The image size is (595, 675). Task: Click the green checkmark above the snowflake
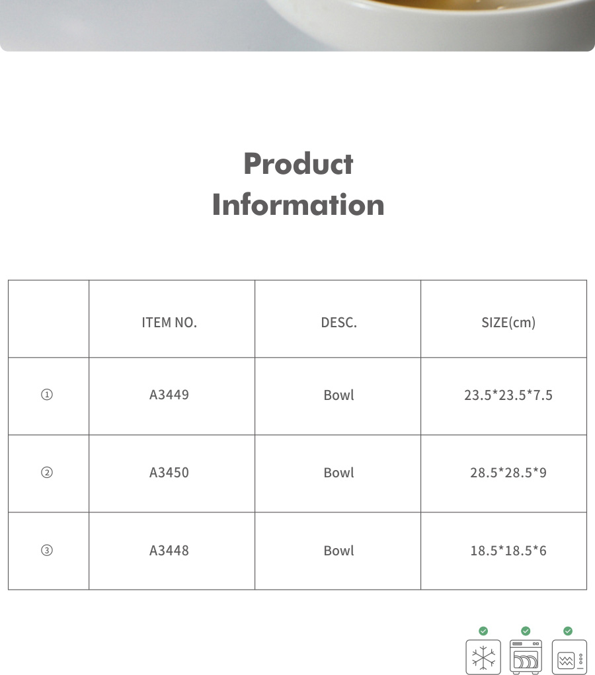point(483,631)
